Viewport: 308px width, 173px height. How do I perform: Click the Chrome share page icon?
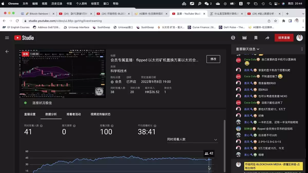(269, 21)
